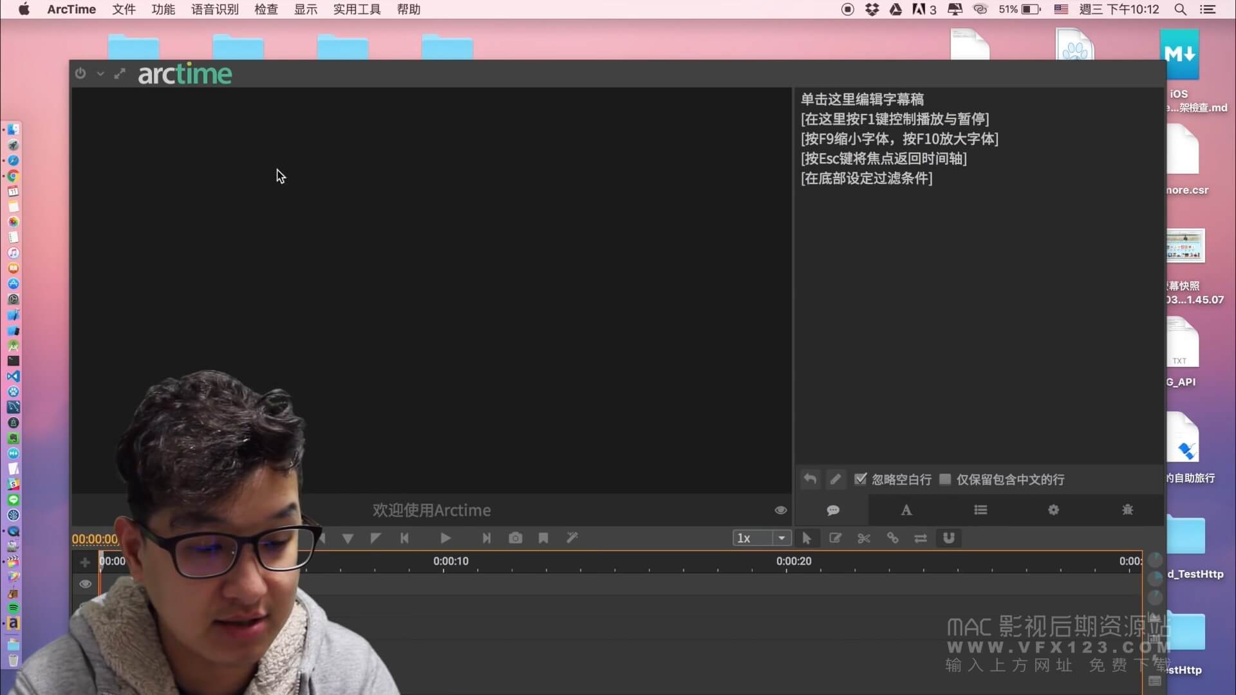Click the screen recording status icon

(847, 9)
